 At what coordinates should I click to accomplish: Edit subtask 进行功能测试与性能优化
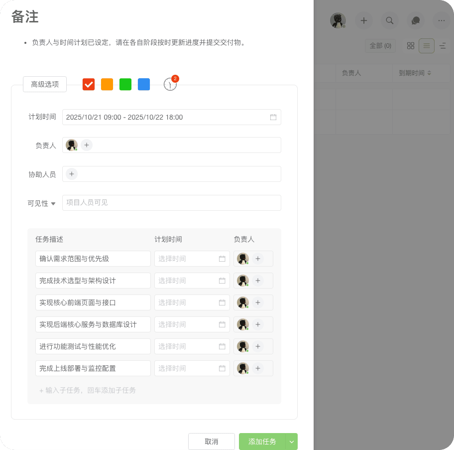93,346
